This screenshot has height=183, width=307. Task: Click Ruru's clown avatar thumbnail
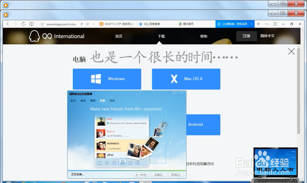point(101,133)
